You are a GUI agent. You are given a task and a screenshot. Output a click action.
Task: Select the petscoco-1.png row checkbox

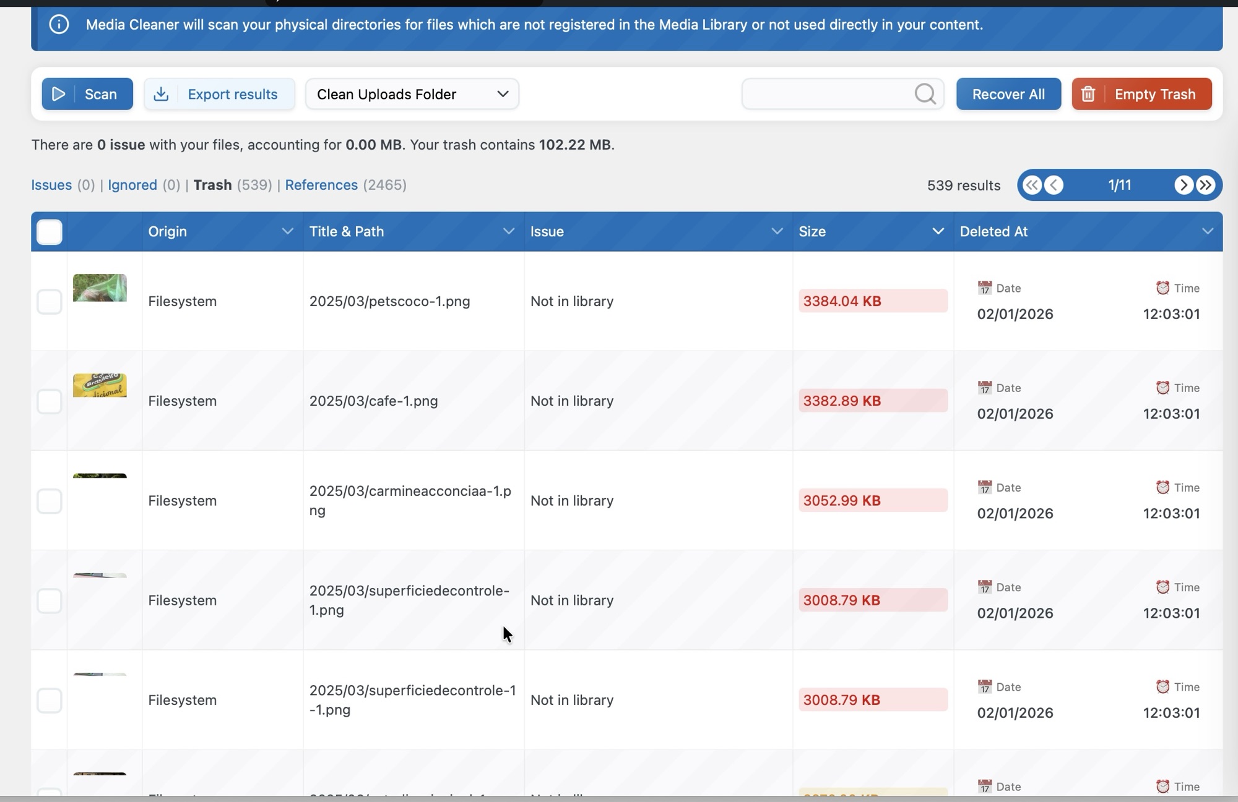[x=50, y=302]
